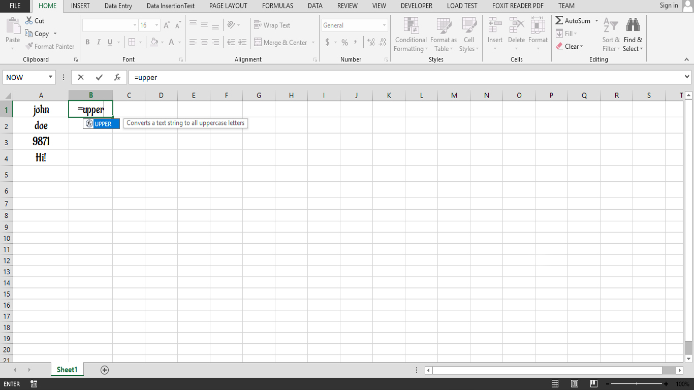Viewport: 694px width, 390px height.
Task: Switch to the PAGE LAYOUT tab
Action: (228, 6)
